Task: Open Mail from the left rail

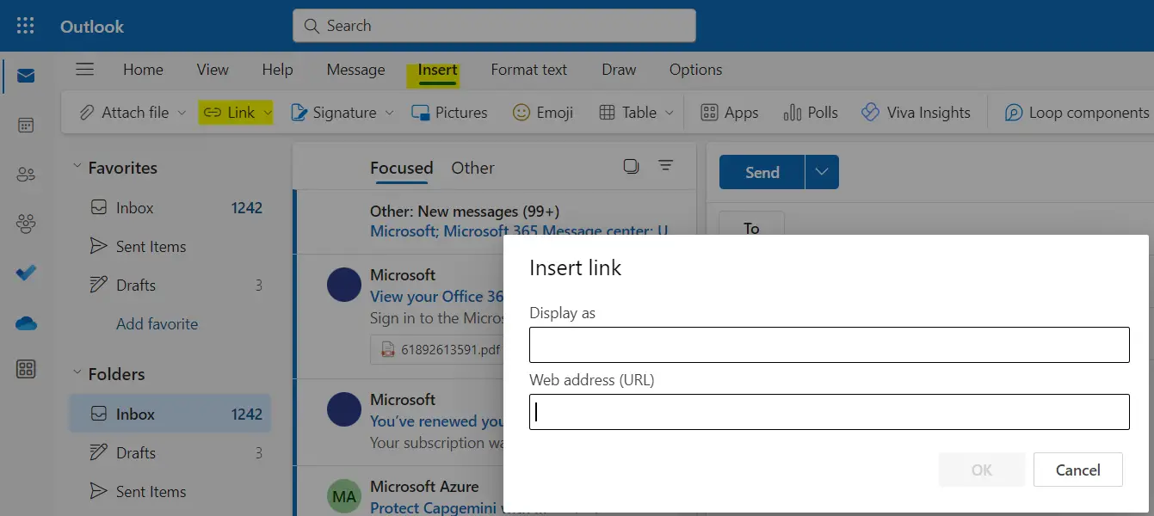Action: pyautogui.click(x=26, y=77)
